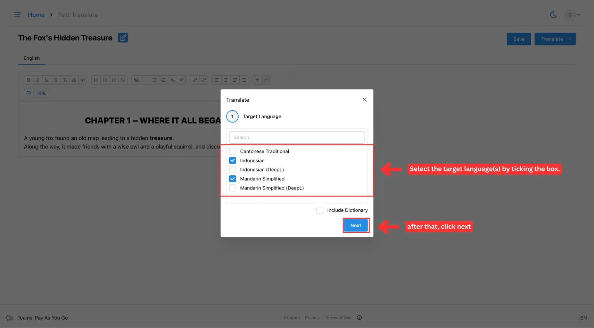594x328 pixels.
Task: Open the Contact link in footer
Action: [x=292, y=318]
